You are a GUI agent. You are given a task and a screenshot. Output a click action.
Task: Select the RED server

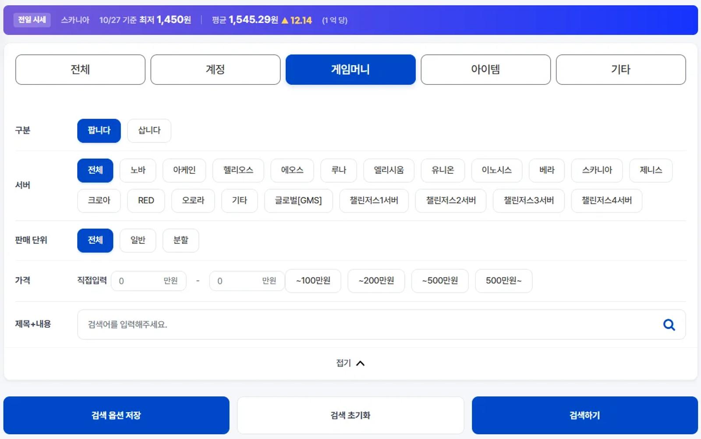146,201
